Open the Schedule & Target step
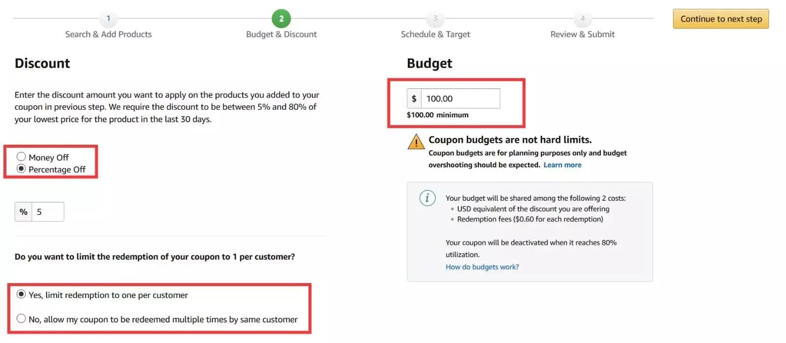The width and height of the screenshot is (786, 343). pos(435,34)
